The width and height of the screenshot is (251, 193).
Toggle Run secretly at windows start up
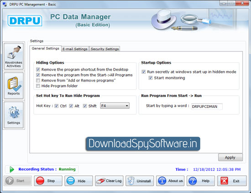[144, 72]
